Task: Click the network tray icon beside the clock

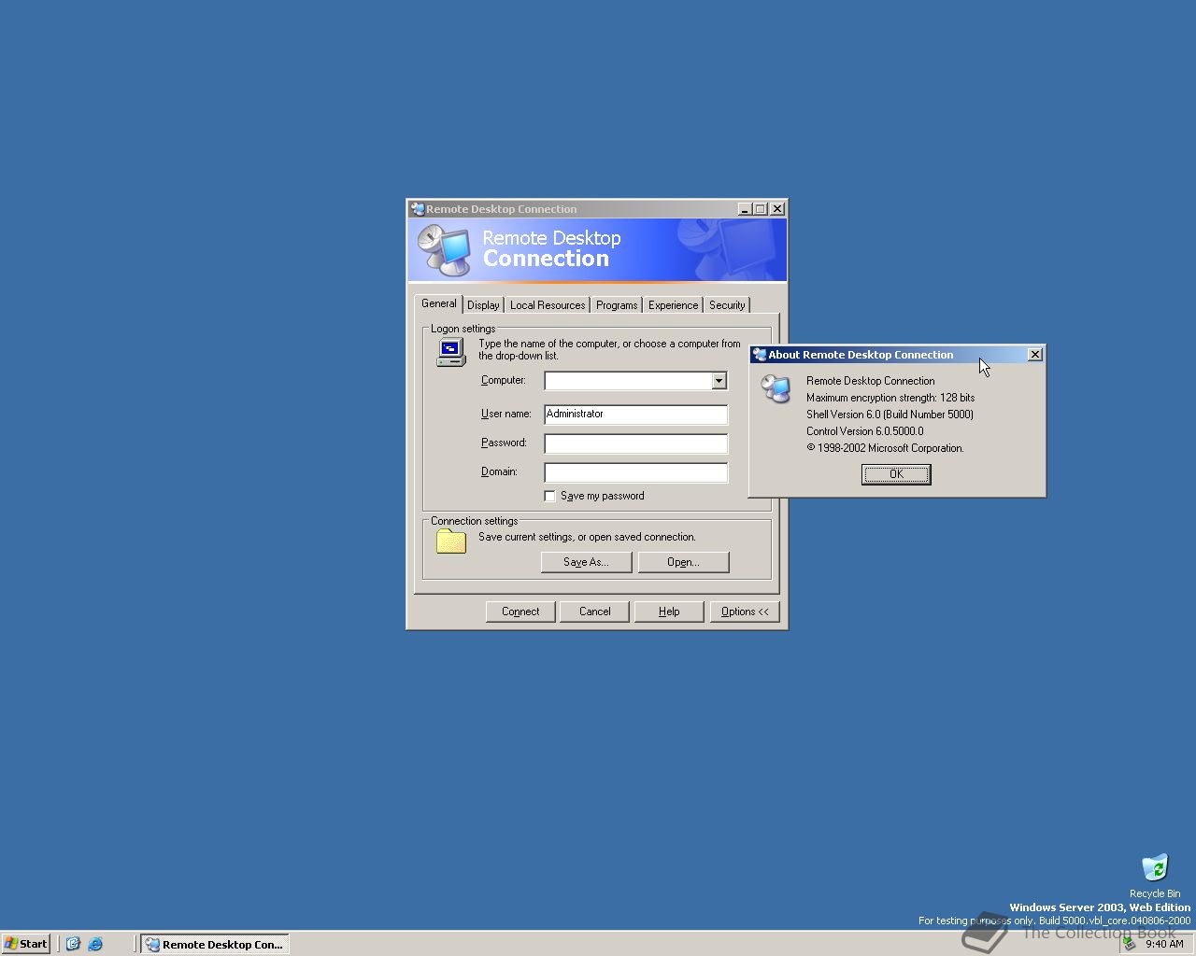Action: (x=1130, y=944)
